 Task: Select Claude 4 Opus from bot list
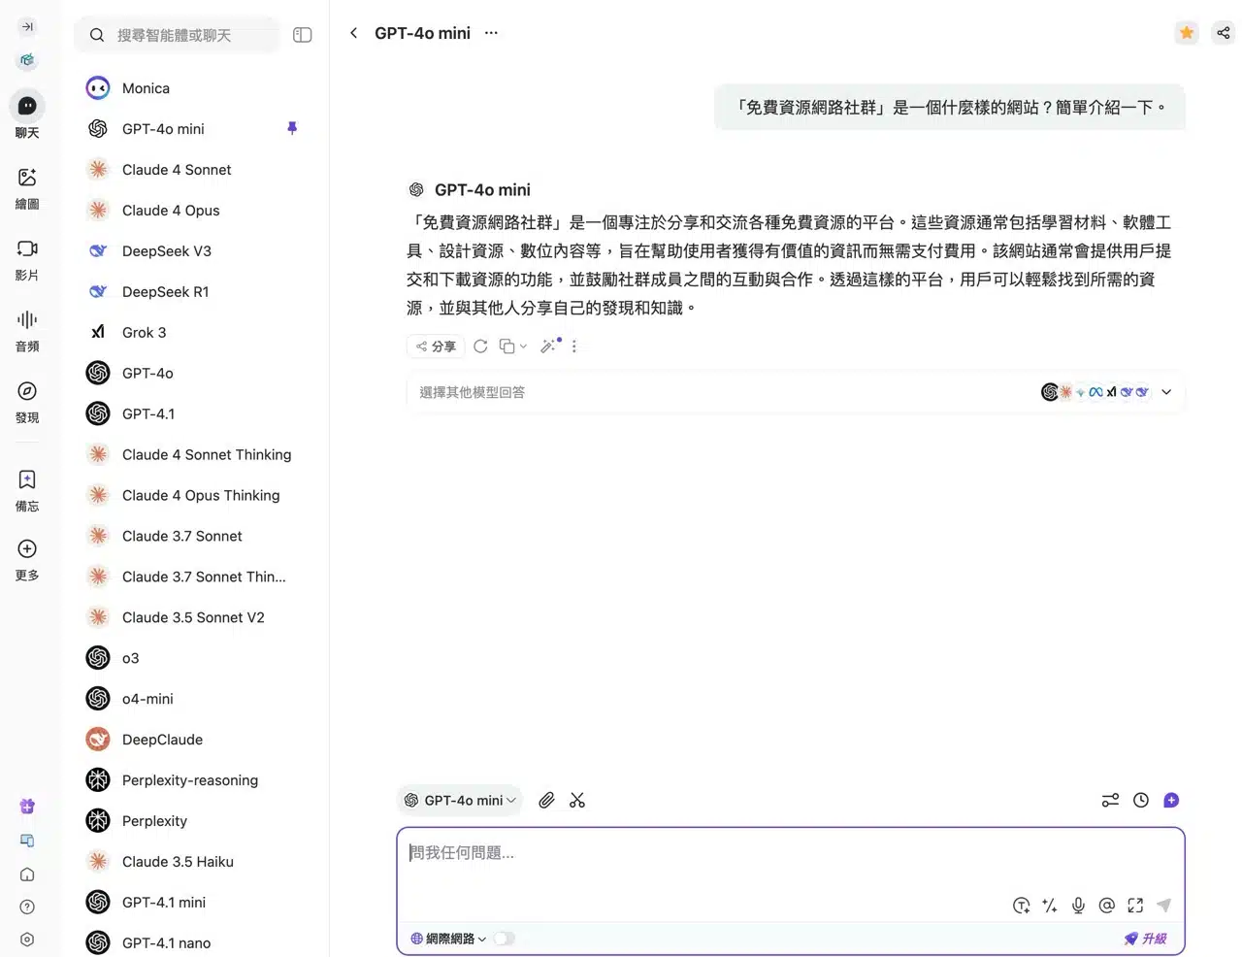pos(171,210)
